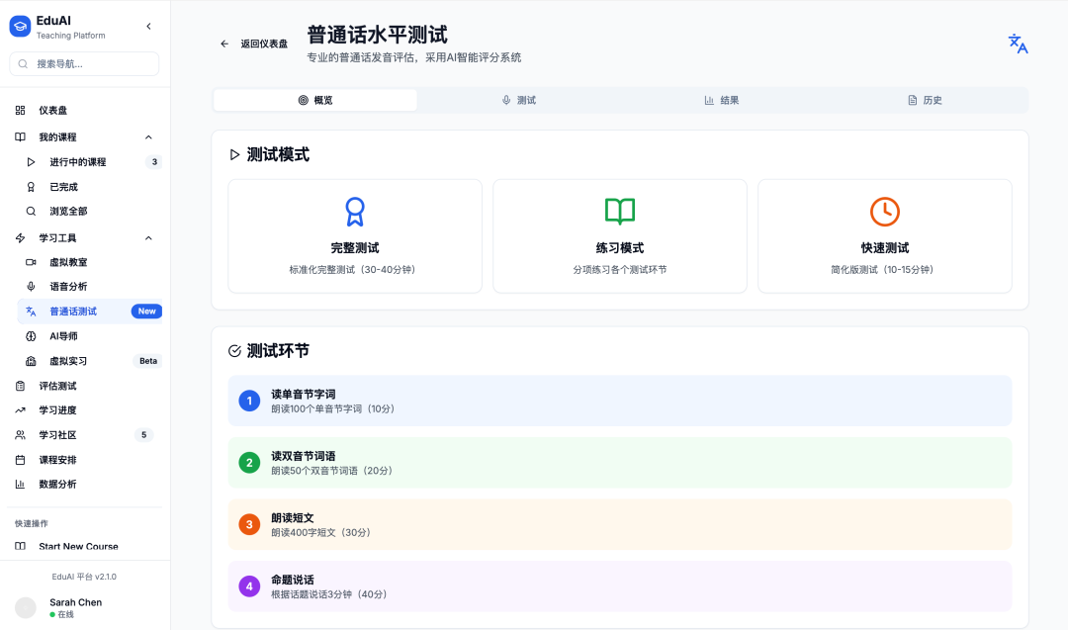Click Start New Course quick action
The width and height of the screenshot is (1068, 630).
point(78,547)
